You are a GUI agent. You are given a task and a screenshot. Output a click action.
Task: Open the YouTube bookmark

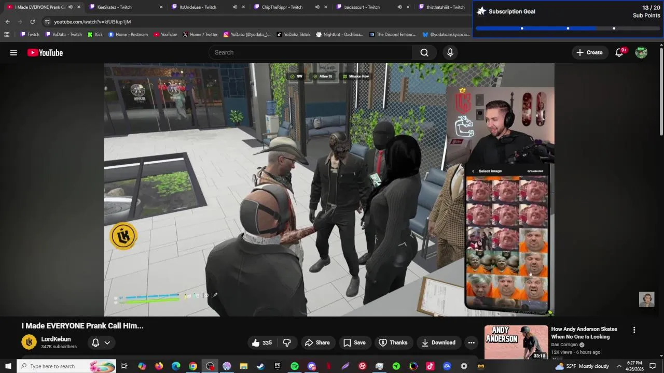point(165,35)
